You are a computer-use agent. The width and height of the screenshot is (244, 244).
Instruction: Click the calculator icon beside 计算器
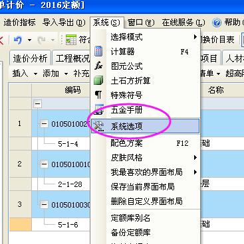click(98, 51)
